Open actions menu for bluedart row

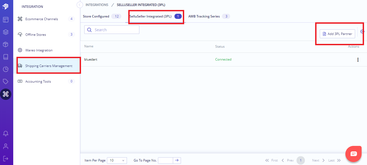358,59
